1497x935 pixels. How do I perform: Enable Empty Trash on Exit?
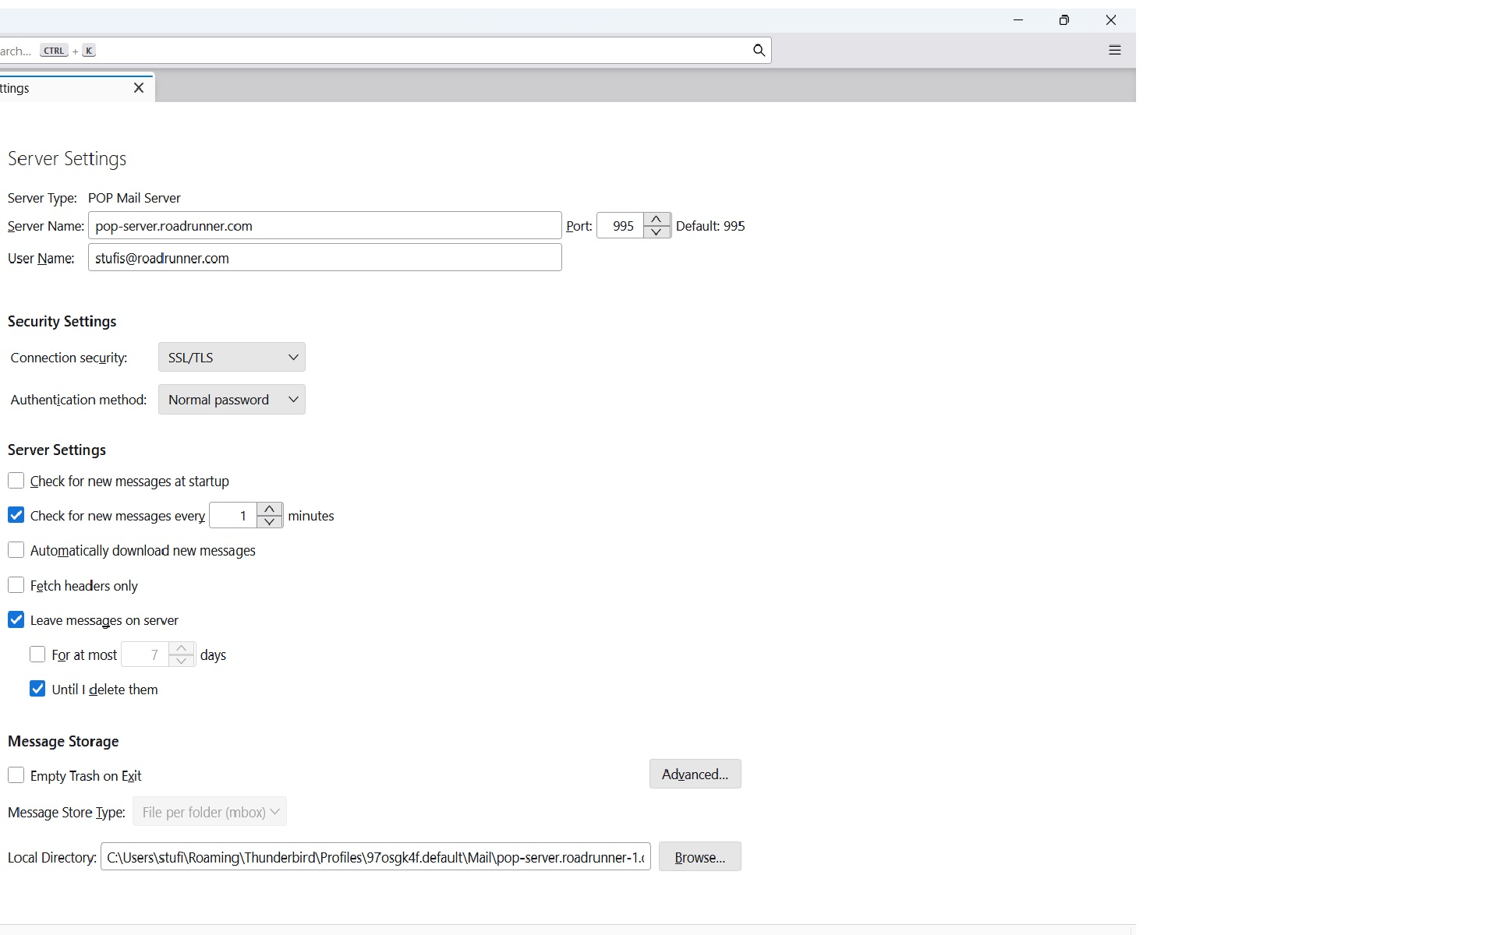click(x=16, y=775)
